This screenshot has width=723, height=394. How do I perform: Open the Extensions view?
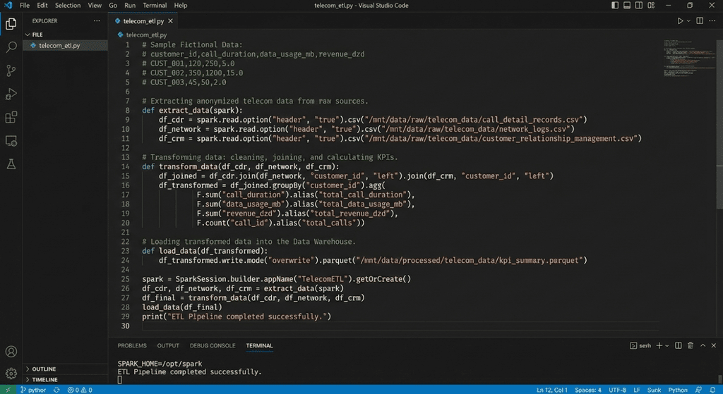click(11, 117)
